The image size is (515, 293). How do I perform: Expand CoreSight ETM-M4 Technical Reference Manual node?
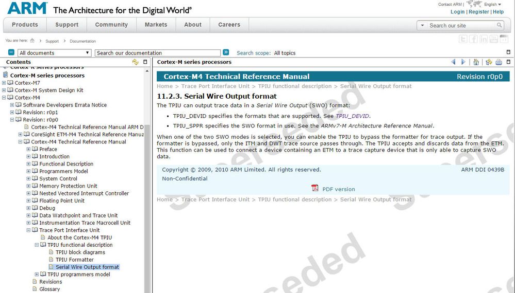tap(21, 135)
